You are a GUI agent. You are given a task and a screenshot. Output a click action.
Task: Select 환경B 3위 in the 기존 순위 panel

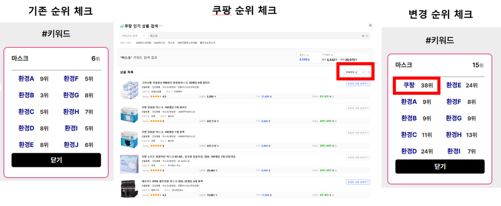click(34, 95)
